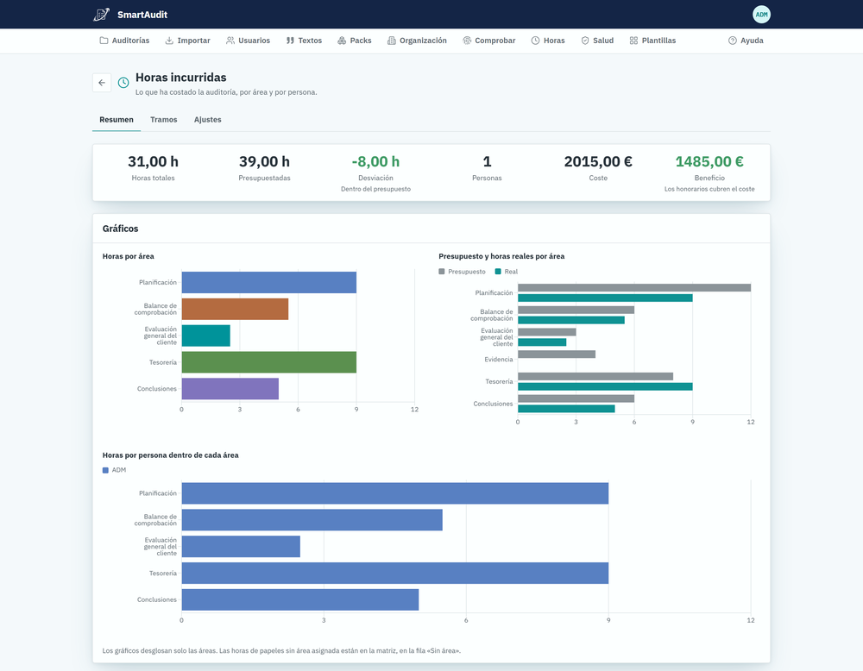863x671 pixels.
Task: Click the Salud shield icon
Action: pyautogui.click(x=585, y=41)
